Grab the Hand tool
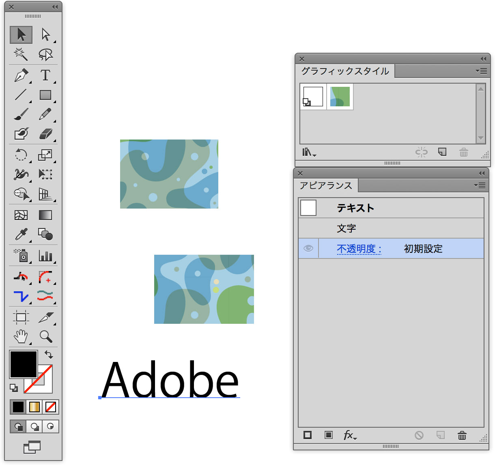 21,337
